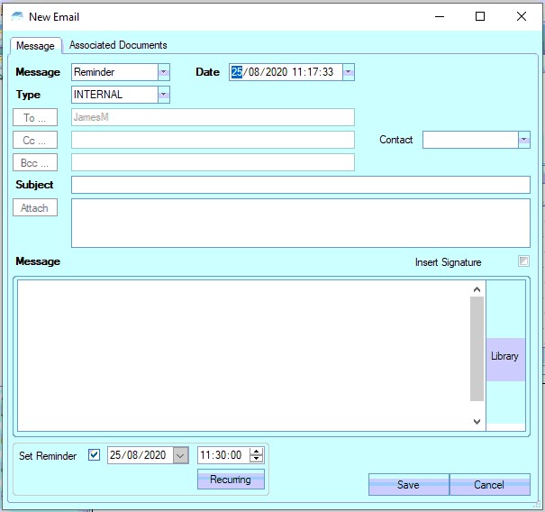Click the Recurring button
This screenshot has height=512, width=545.
click(x=231, y=480)
